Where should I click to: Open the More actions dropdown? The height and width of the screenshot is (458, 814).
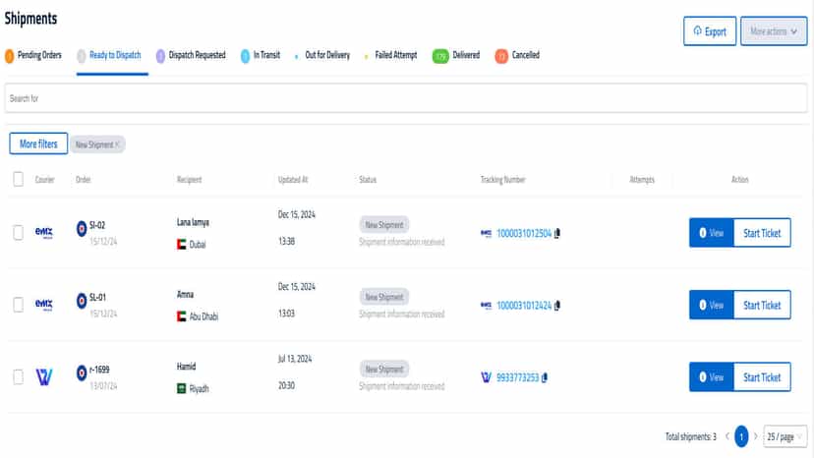[774, 31]
